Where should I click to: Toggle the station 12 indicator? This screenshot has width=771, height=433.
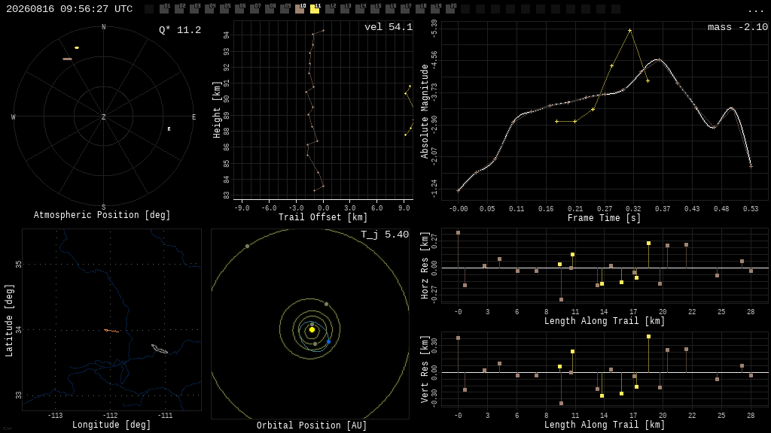tap(330, 9)
